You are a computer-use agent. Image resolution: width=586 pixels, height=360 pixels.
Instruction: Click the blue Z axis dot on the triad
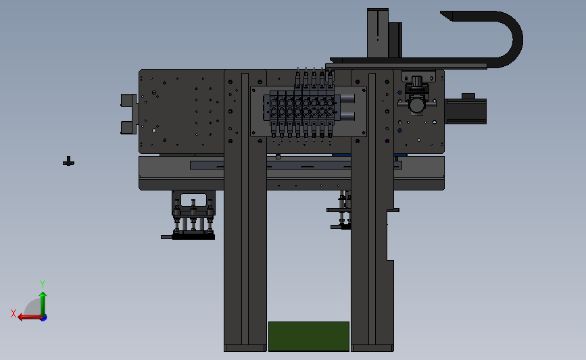point(44,317)
